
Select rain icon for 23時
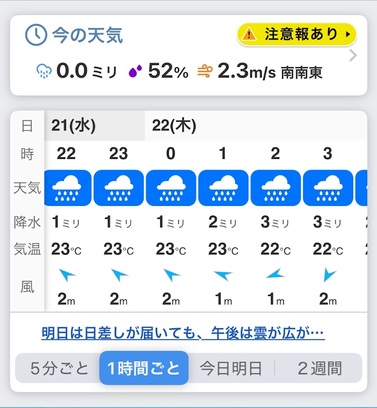[x=119, y=188]
